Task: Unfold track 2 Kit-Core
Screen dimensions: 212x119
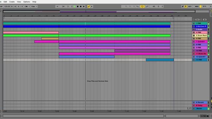Action: click(x=194, y=26)
